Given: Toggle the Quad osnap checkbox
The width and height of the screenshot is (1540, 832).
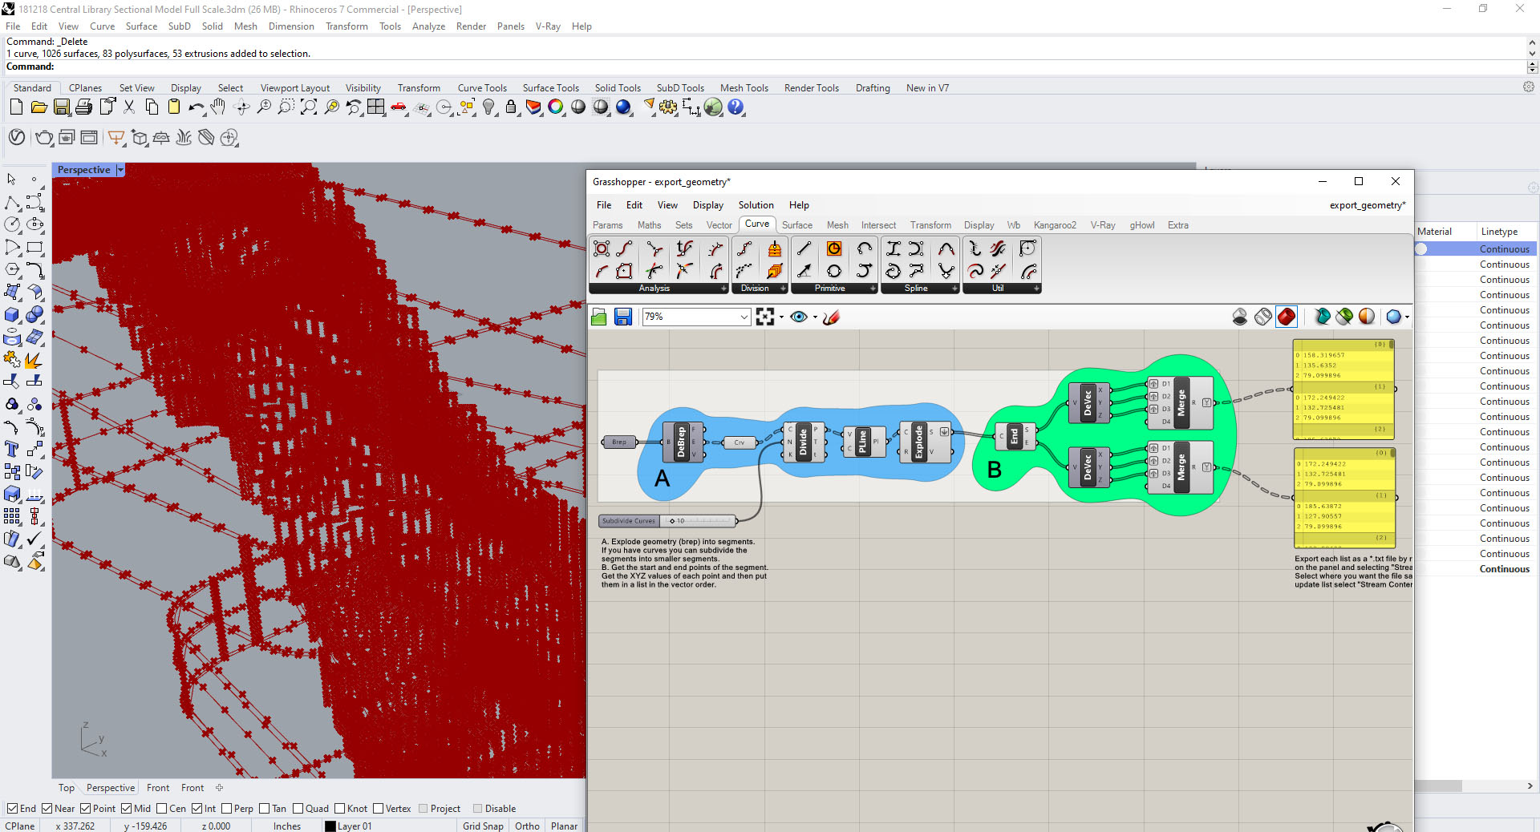Looking at the screenshot, I should pos(298,809).
